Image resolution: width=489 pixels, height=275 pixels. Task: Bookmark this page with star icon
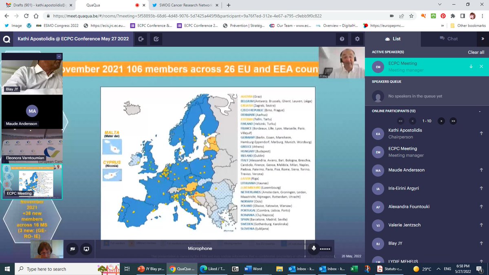(412, 16)
